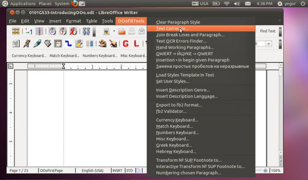Open the Tools menu
This screenshot has width=308, height=180.
tap(107, 21)
